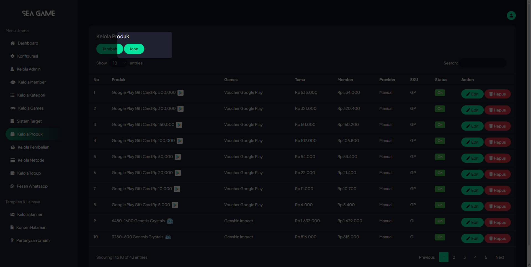531x267 pixels.
Task: Click the Konten Halaman file icon
Action: click(x=12, y=227)
